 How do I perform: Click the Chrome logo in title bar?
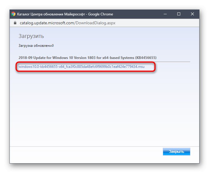14,14
